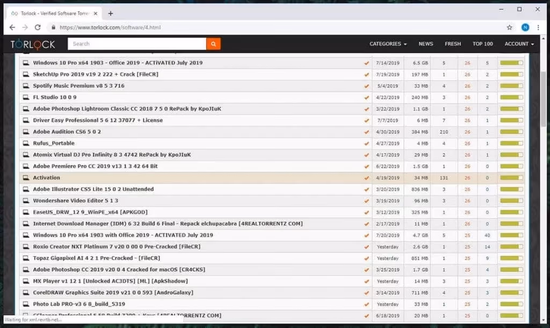Click health bar for Adobe Audition CS6
This screenshot has width=550, height=328.
tap(511, 132)
